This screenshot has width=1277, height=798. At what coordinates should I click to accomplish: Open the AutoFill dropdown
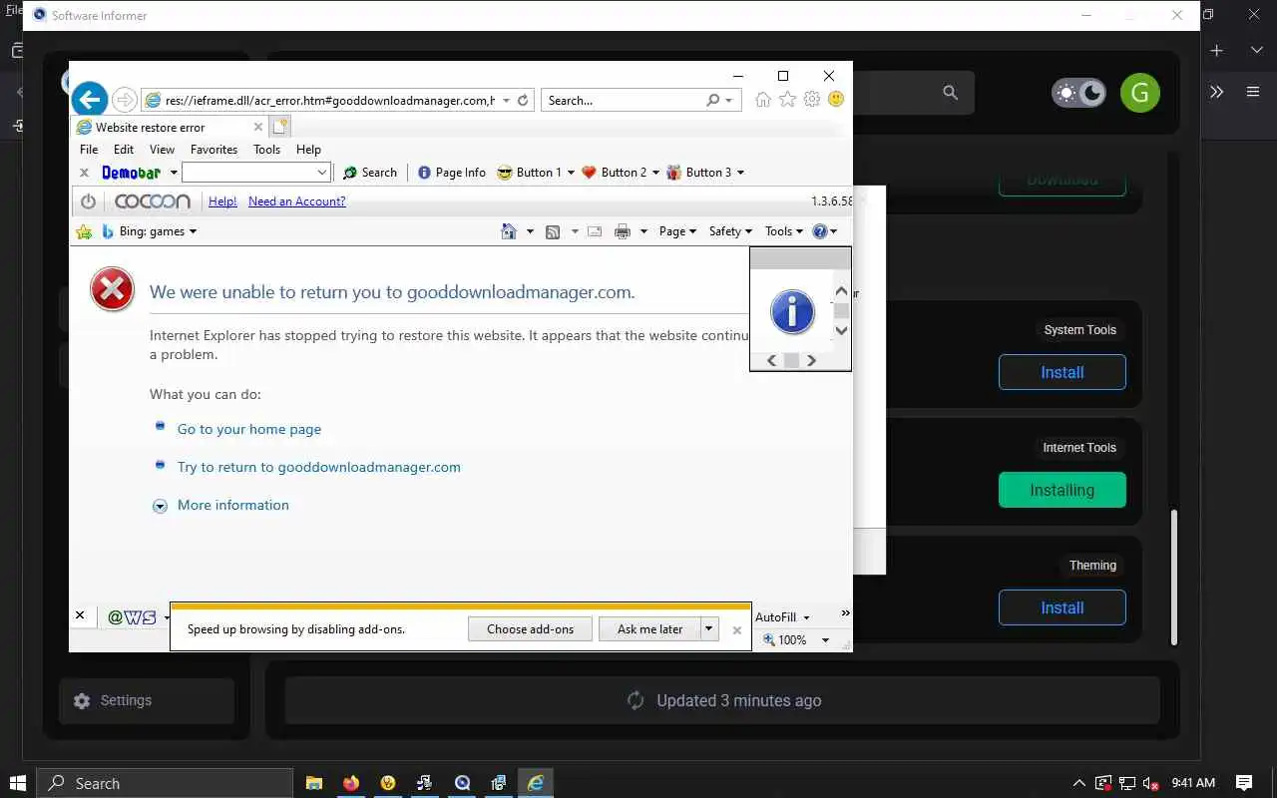pyautogui.click(x=783, y=617)
